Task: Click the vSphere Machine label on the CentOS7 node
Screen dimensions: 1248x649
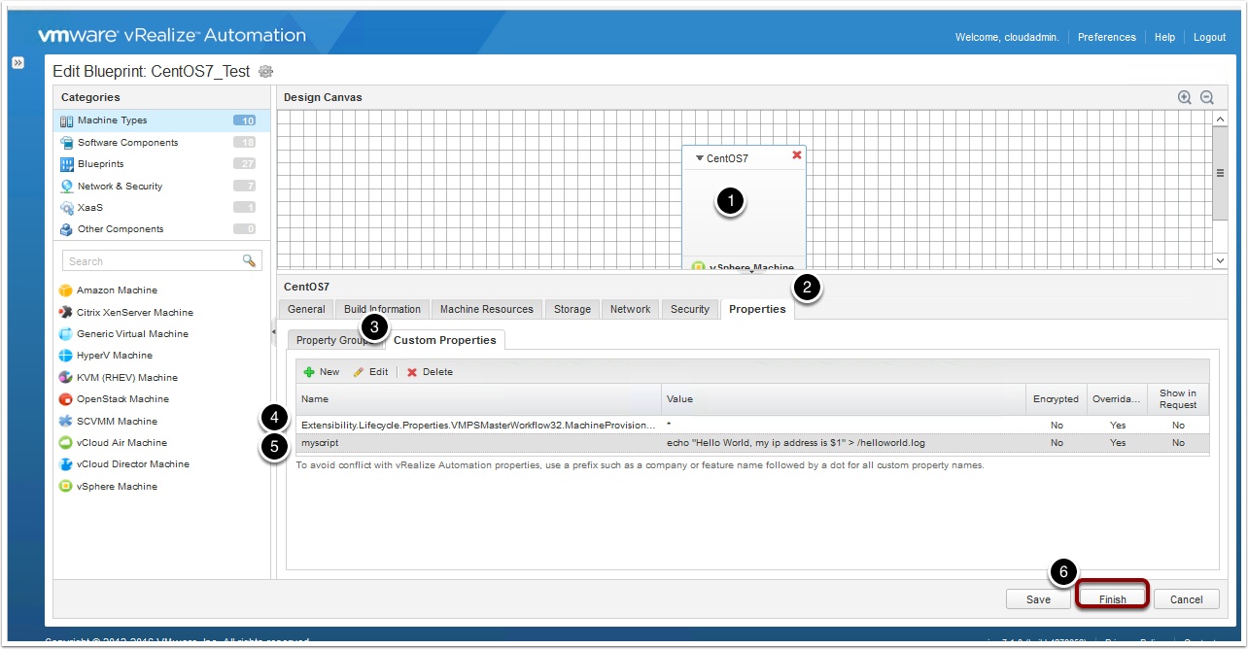Action: coord(751,267)
